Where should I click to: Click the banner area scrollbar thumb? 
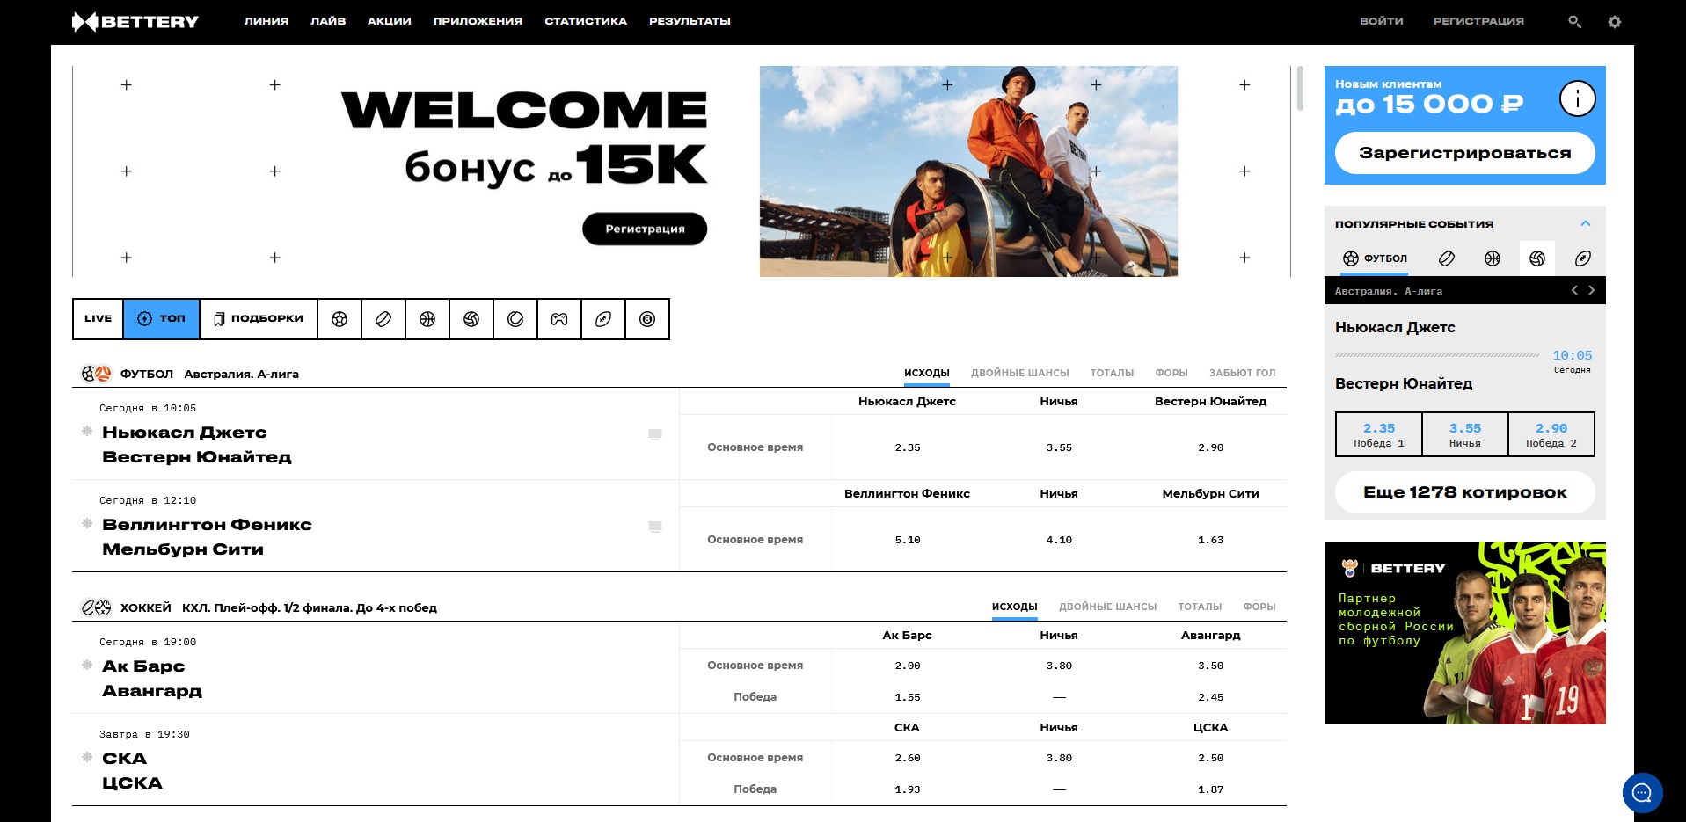click(1300, 89)
